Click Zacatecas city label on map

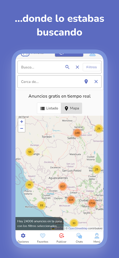[x=55, y=167]
